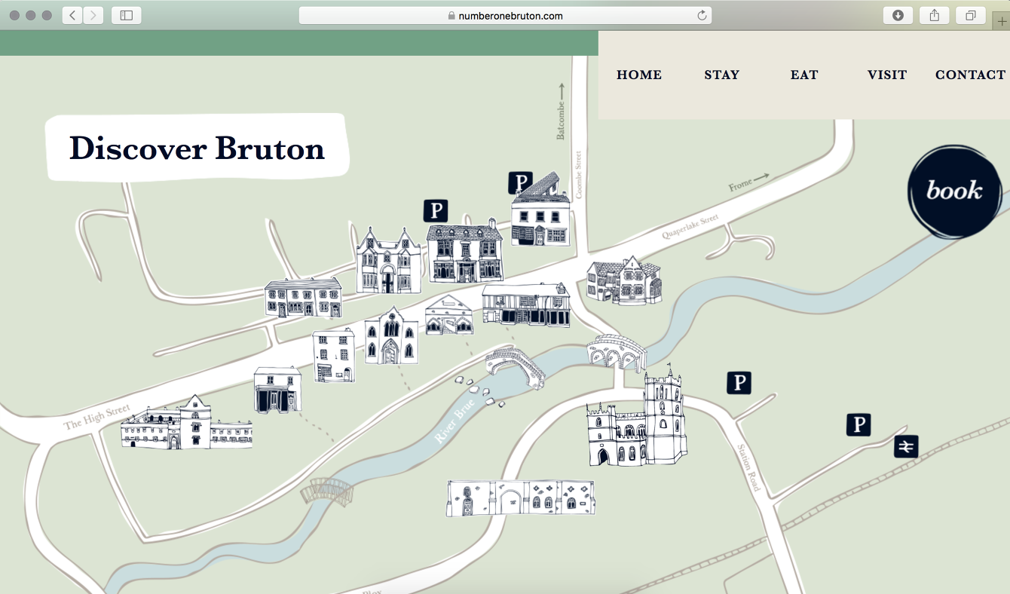
Task: Select EAT in the navigation
Action: click(x=804, y=75)
